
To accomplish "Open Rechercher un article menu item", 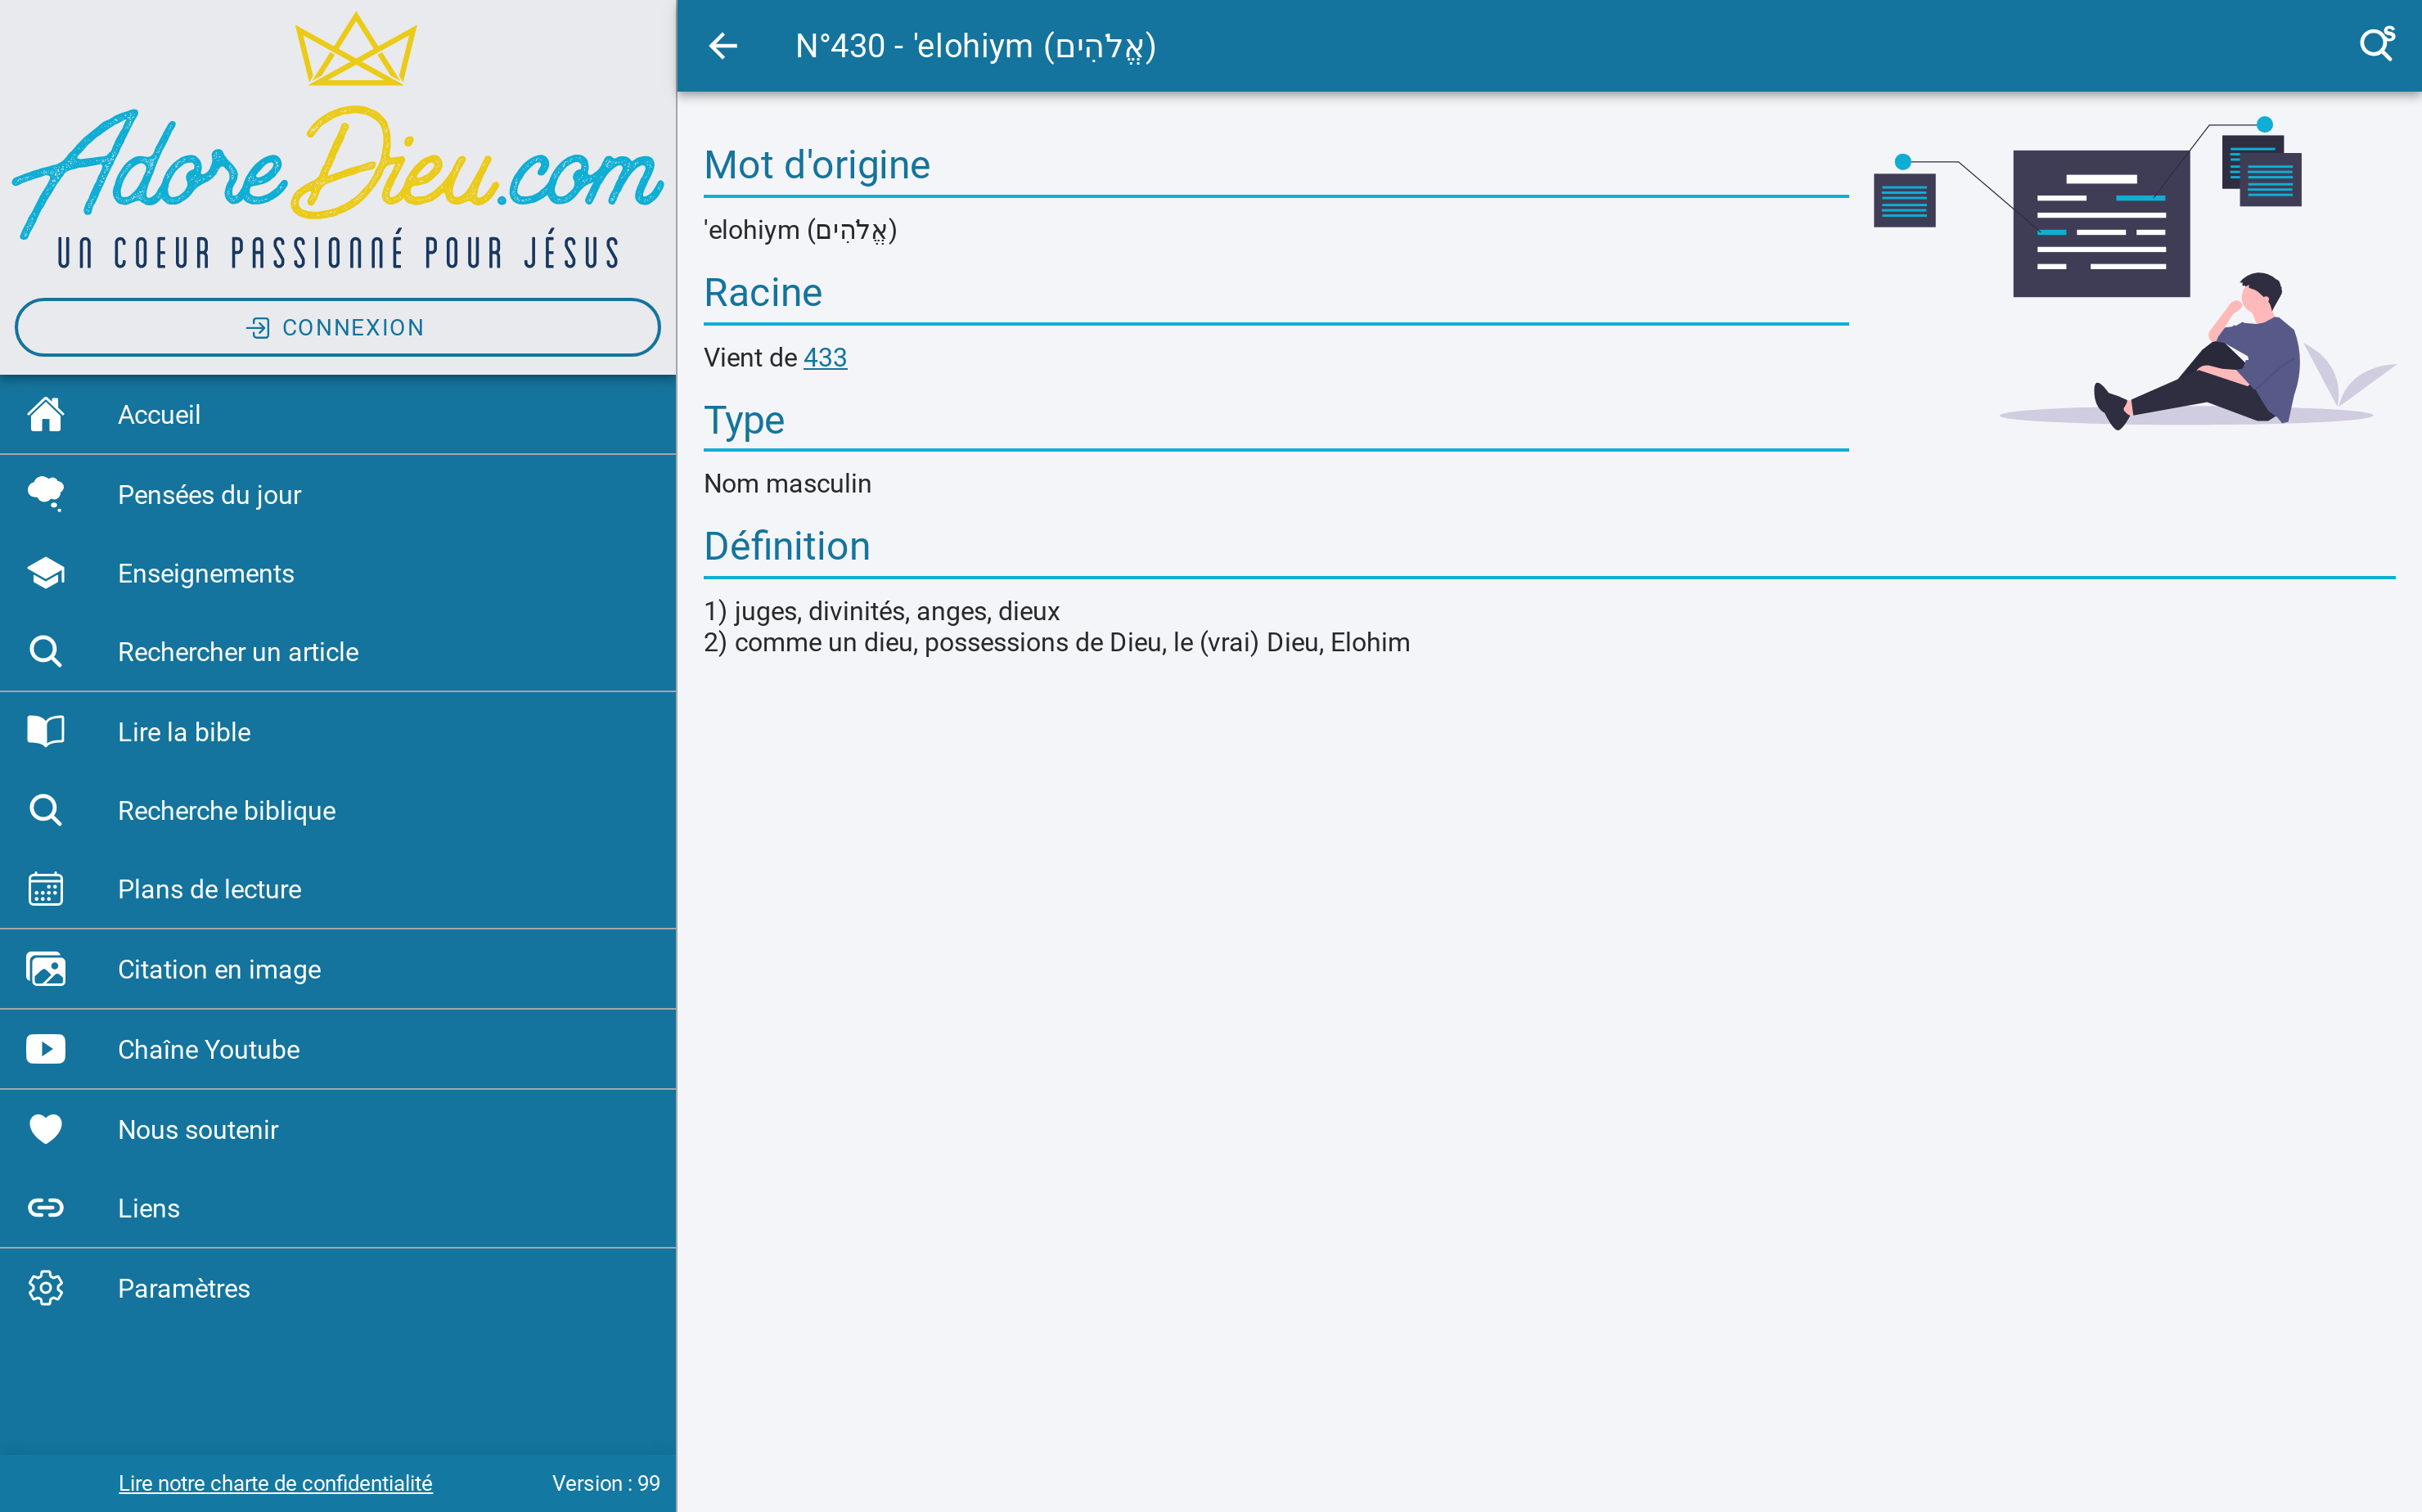I will click(x=238, y=652).
